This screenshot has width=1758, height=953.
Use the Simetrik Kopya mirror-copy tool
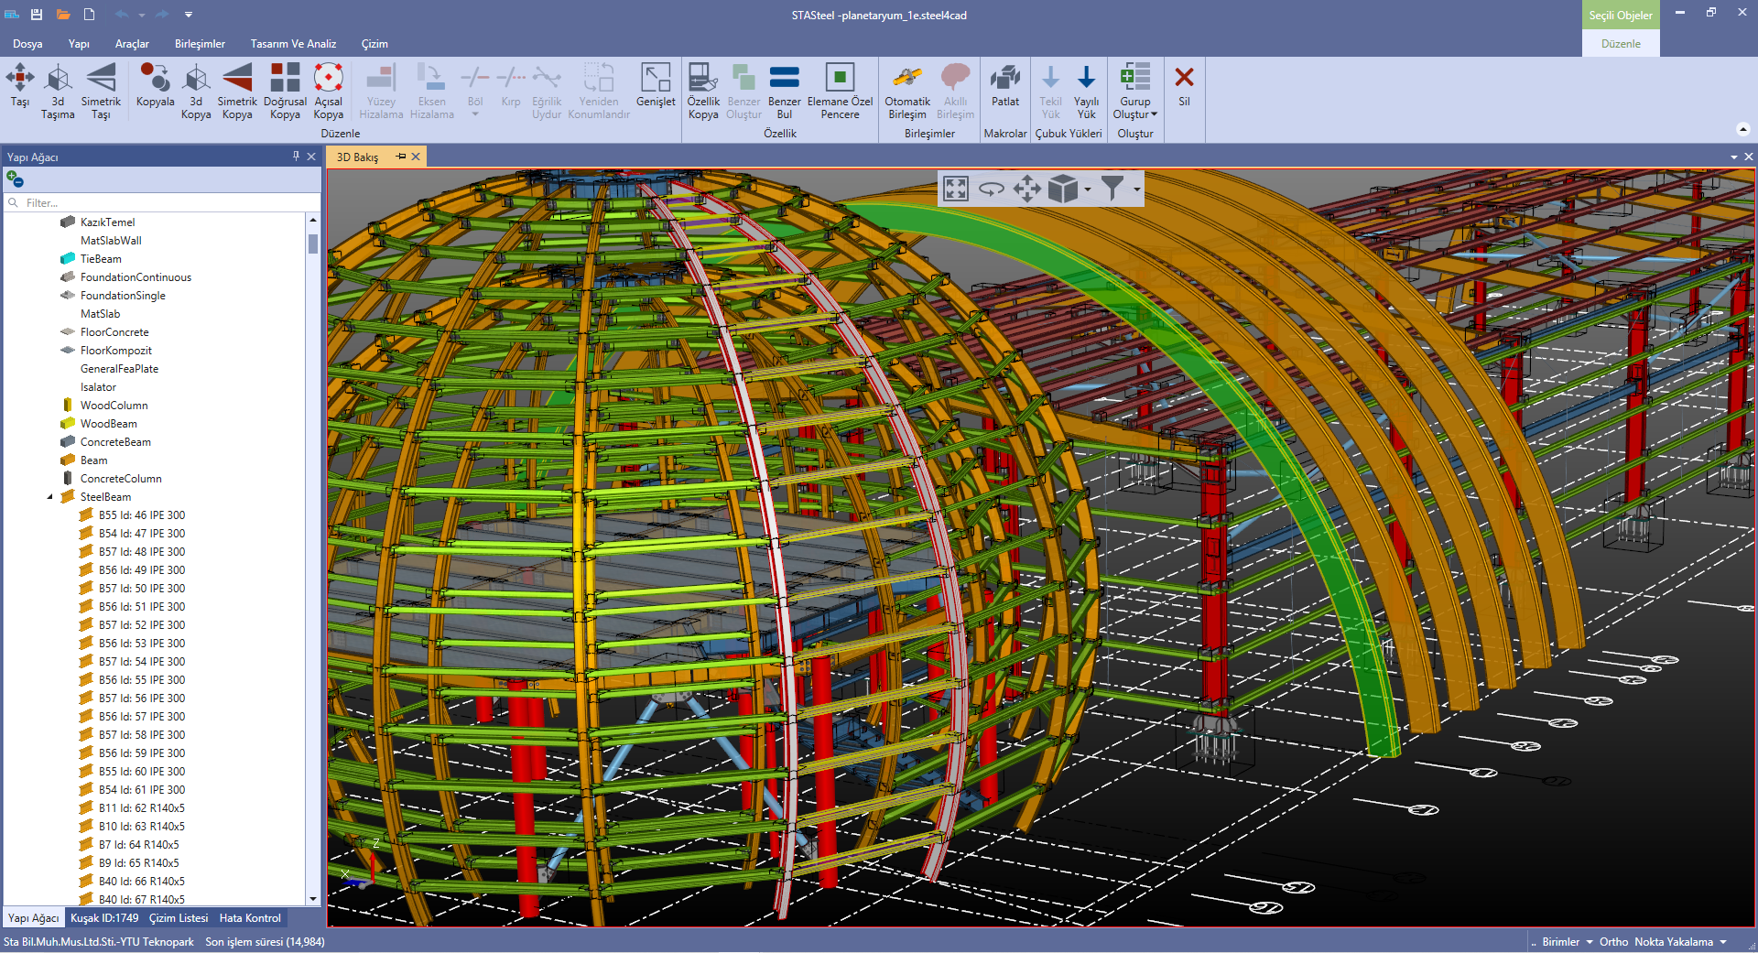(237, 91)
